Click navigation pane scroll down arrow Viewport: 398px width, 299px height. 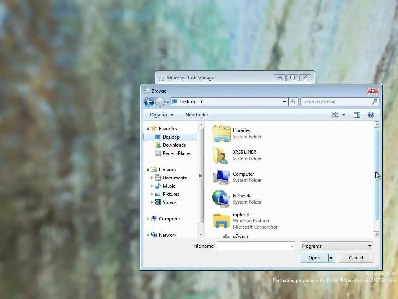click(x=201, y=234)
